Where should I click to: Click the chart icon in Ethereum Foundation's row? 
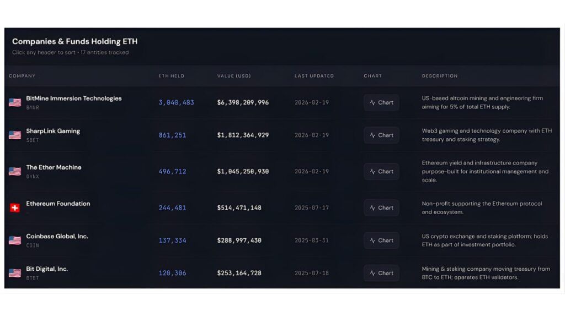coord(371,207)
